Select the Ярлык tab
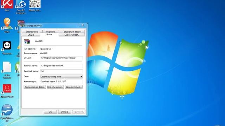225x126 pixels. pyautogui.click(x=49, y=35)
